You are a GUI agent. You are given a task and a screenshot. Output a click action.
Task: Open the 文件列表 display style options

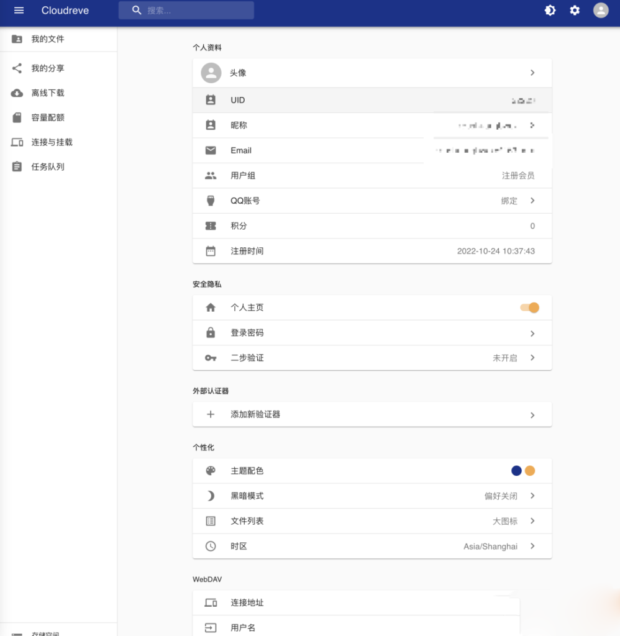(532, 521)
